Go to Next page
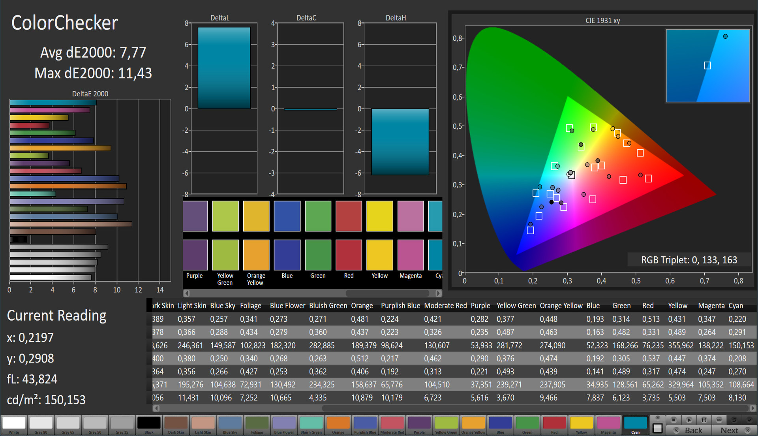This screenshot has width=758, height=436. point(734,430)
